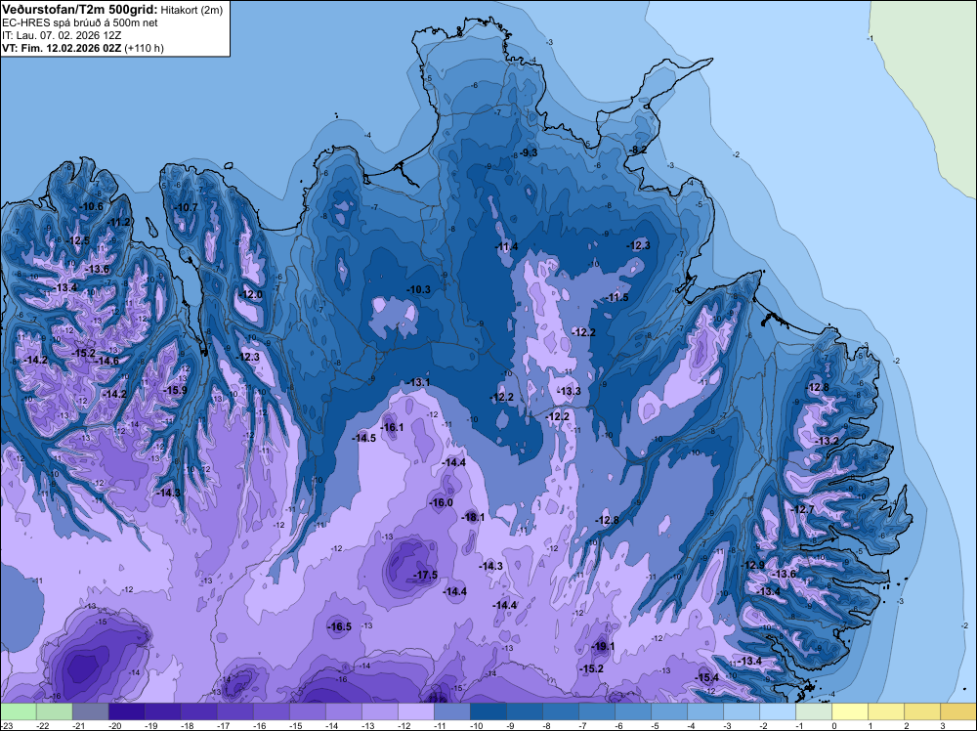Pick the legend swatch labeled -18
The height and width of the screenshot is (731, 977).
(199, 711)
